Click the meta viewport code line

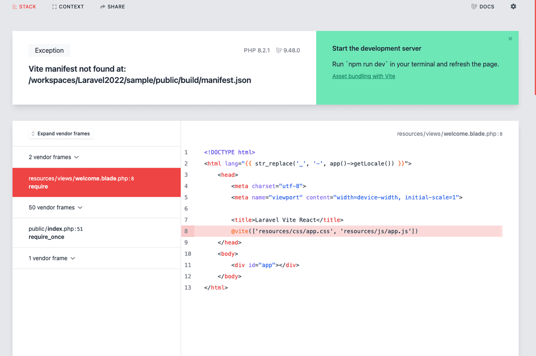[347, 197]
